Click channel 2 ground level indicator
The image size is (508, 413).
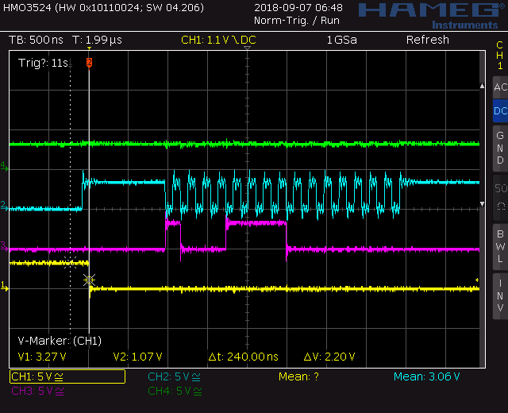[4, 205]
